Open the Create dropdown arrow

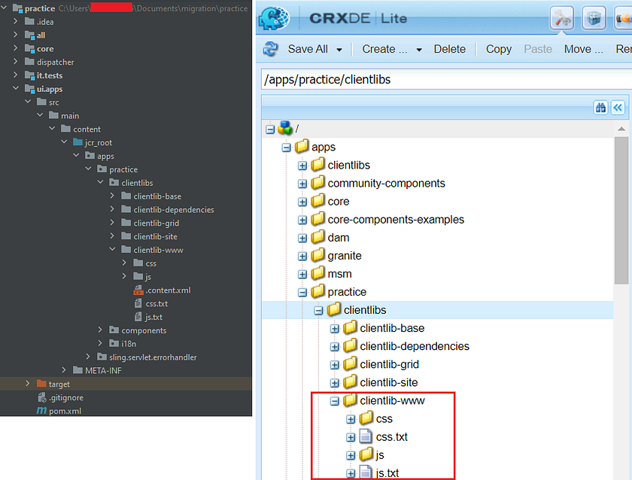(419, 50)
